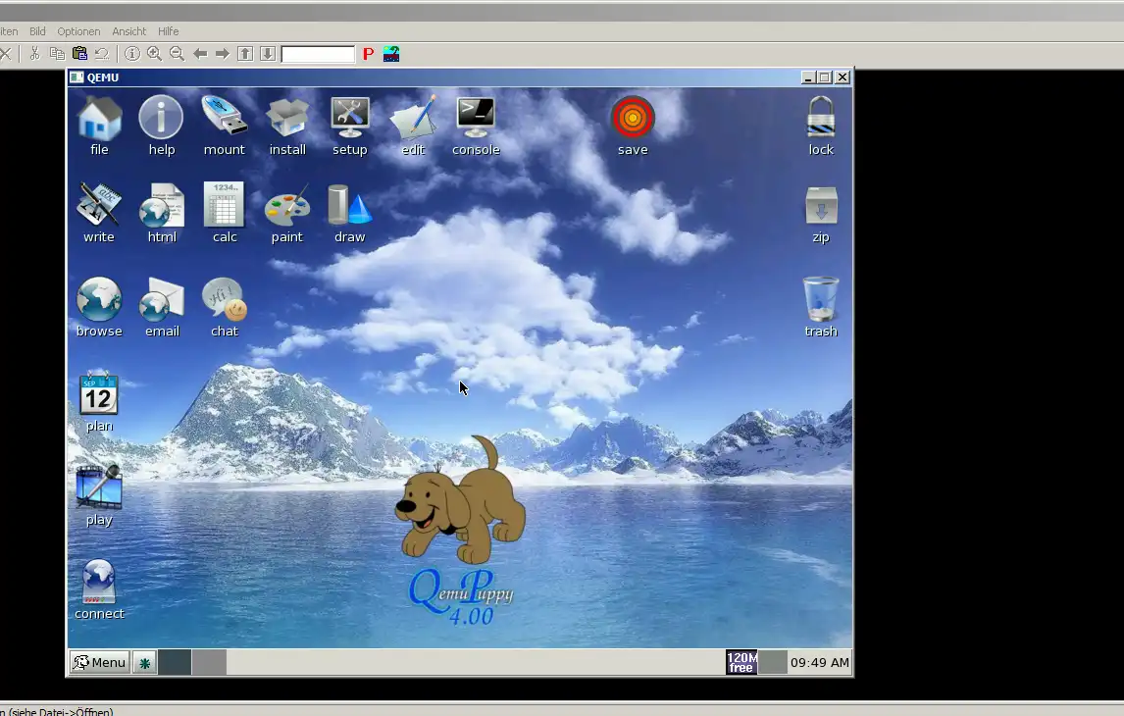Click the 09:49 AM taskbar clock
This screenshot has height=716, width=1124.
click(819, 663)
